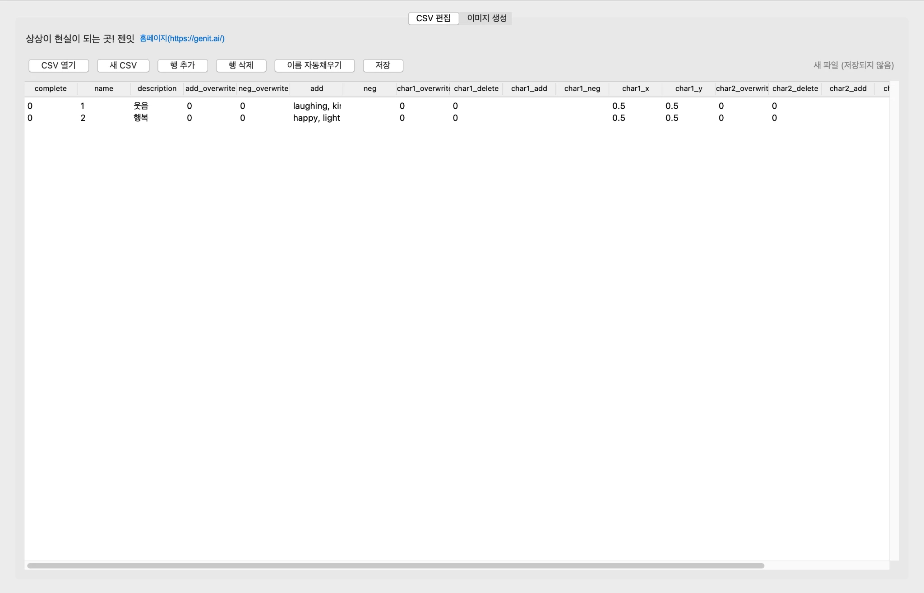Click the 행 삭제 button

point(241,65)
